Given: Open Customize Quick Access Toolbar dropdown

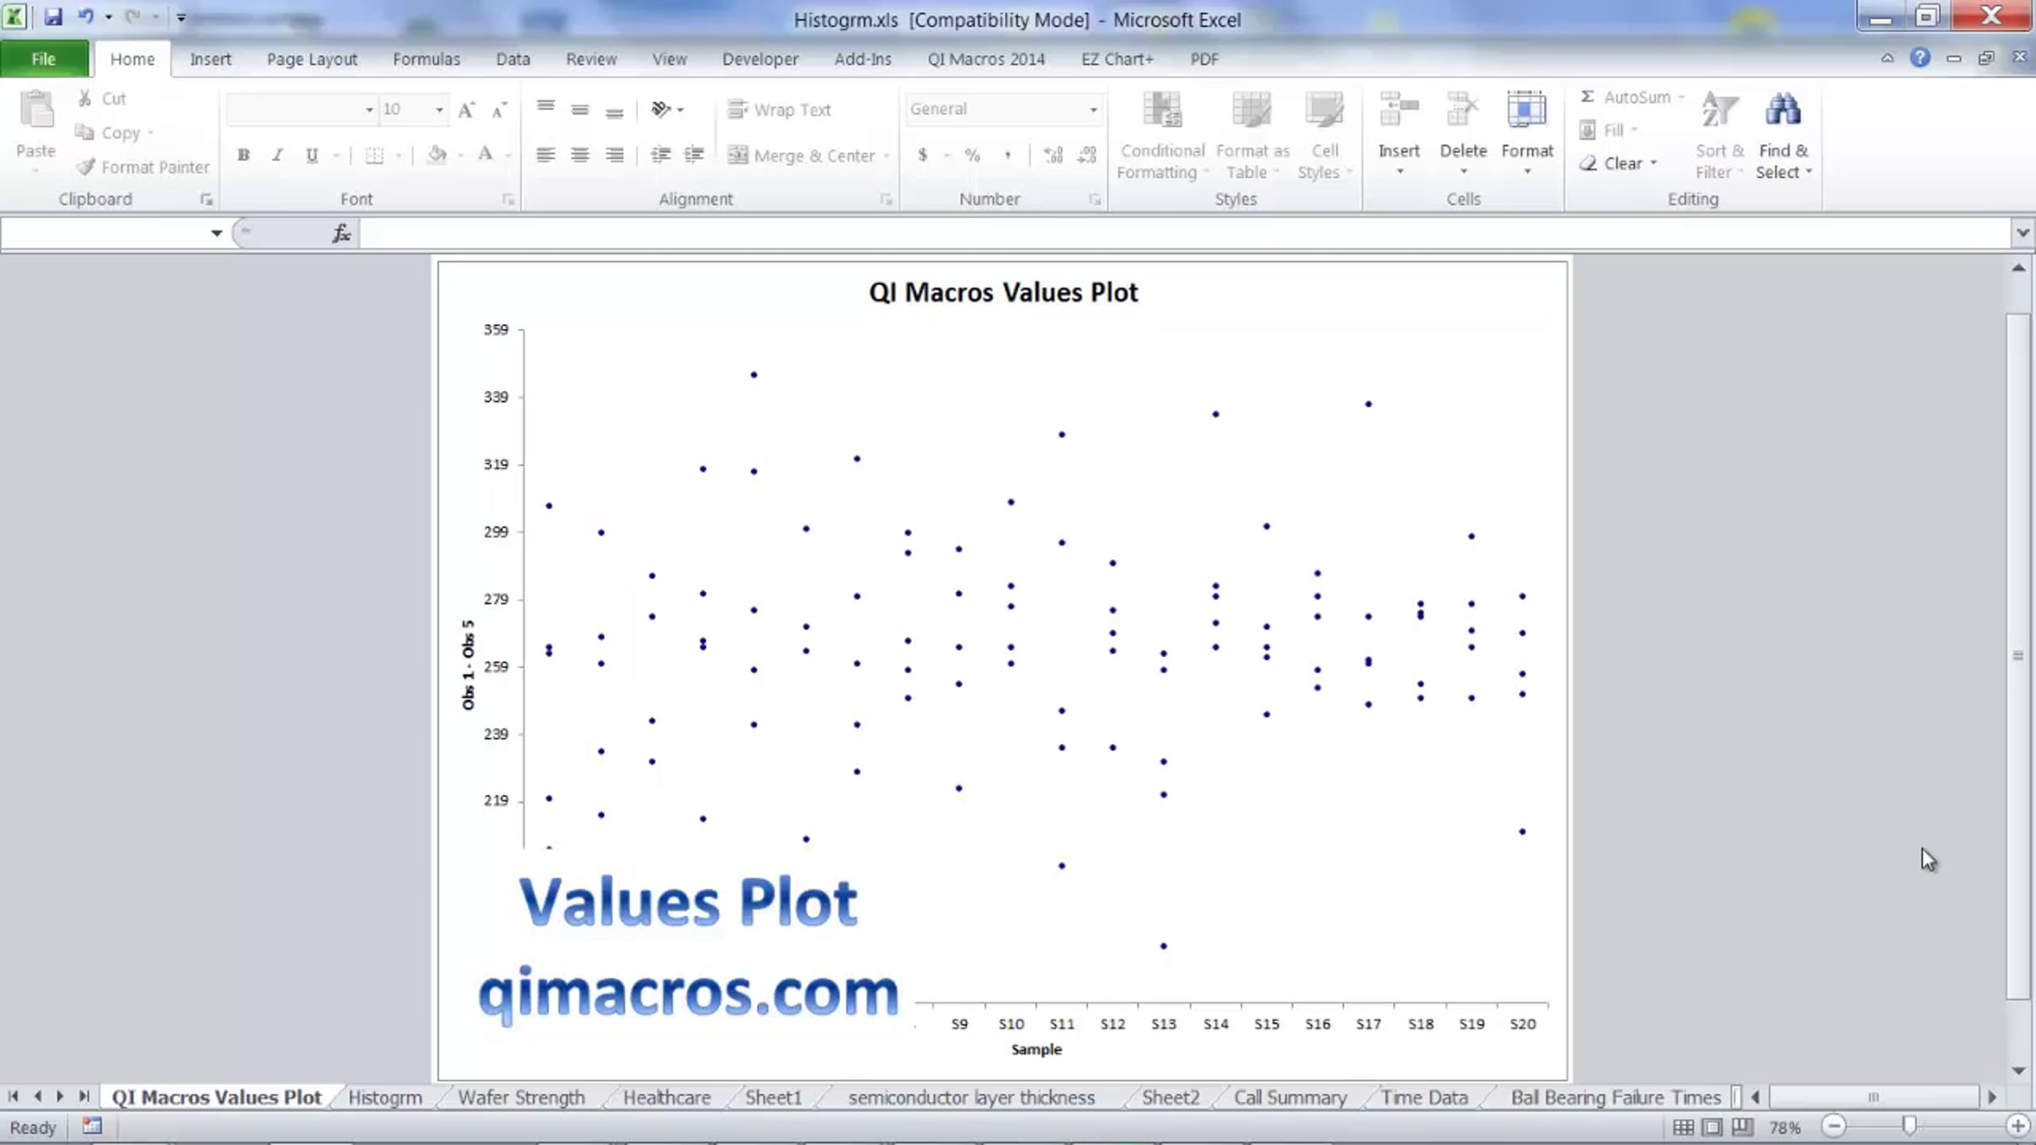Looking at the screenshot, I should coord(181,16).
